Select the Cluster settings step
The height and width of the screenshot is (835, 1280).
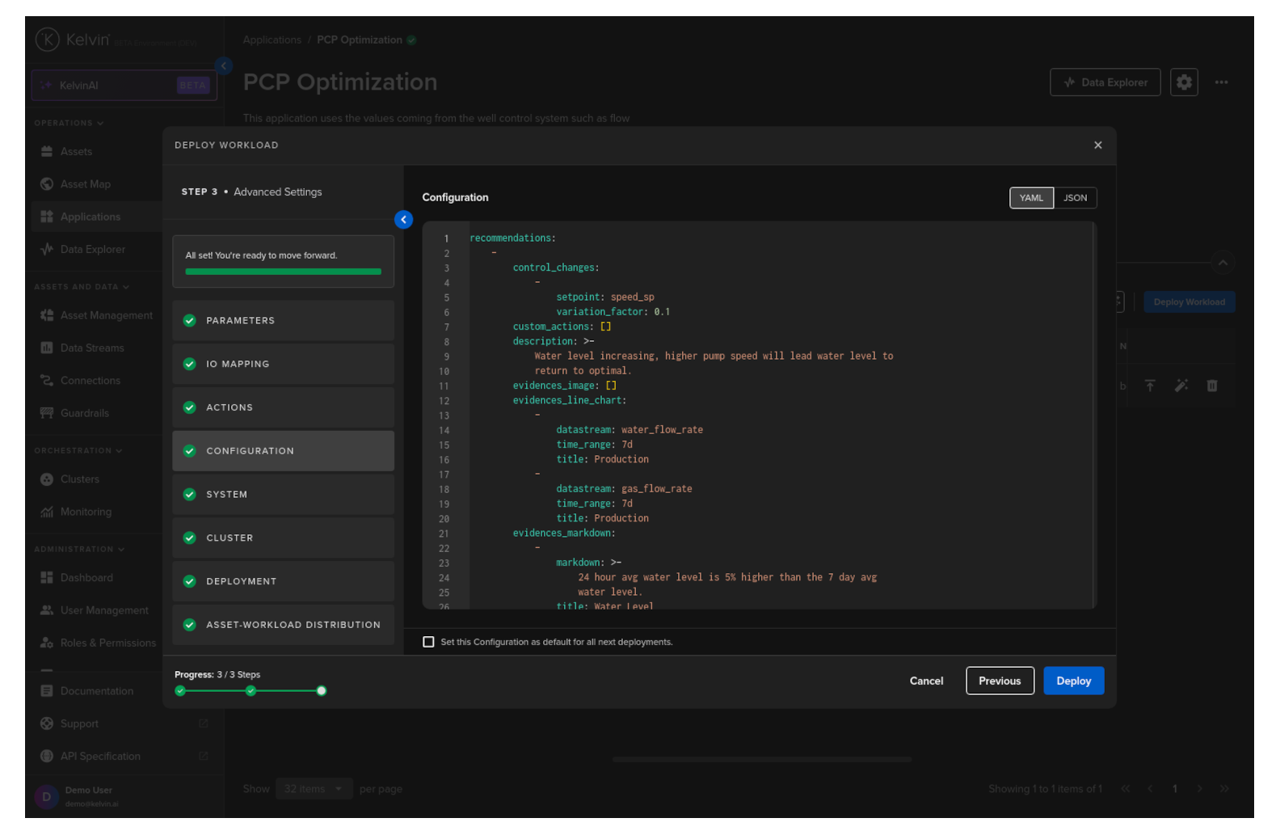tap(283, 538)
